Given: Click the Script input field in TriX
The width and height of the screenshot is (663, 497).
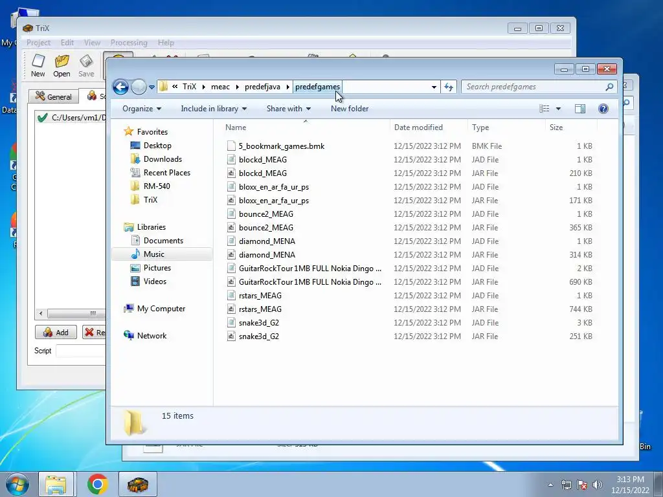Looking at the screenshot, I should coord(80,351).
